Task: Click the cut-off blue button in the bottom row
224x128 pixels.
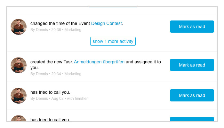Action: 192,119
